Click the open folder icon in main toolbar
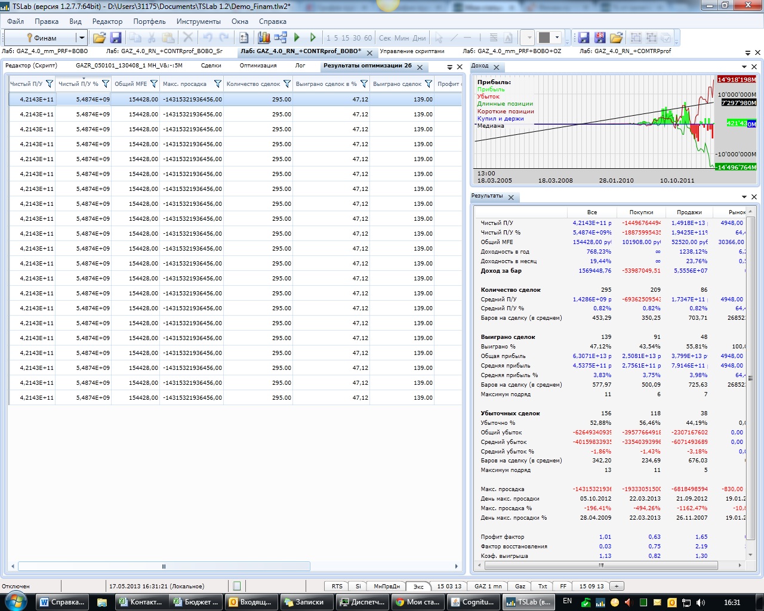Viewport: 764px width, 611px height. coord(99,38)
